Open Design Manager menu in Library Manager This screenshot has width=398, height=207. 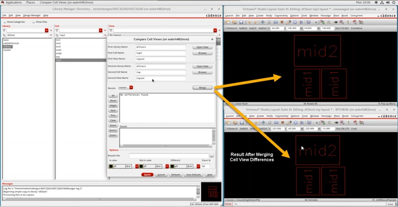click(32, 15)
